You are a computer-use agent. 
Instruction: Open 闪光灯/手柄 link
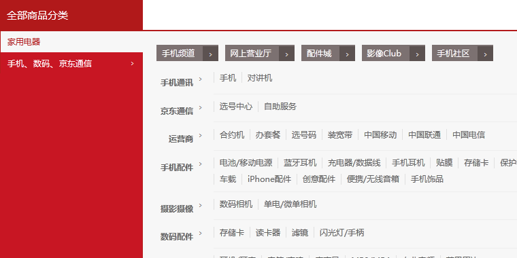[x=342, y=233]
